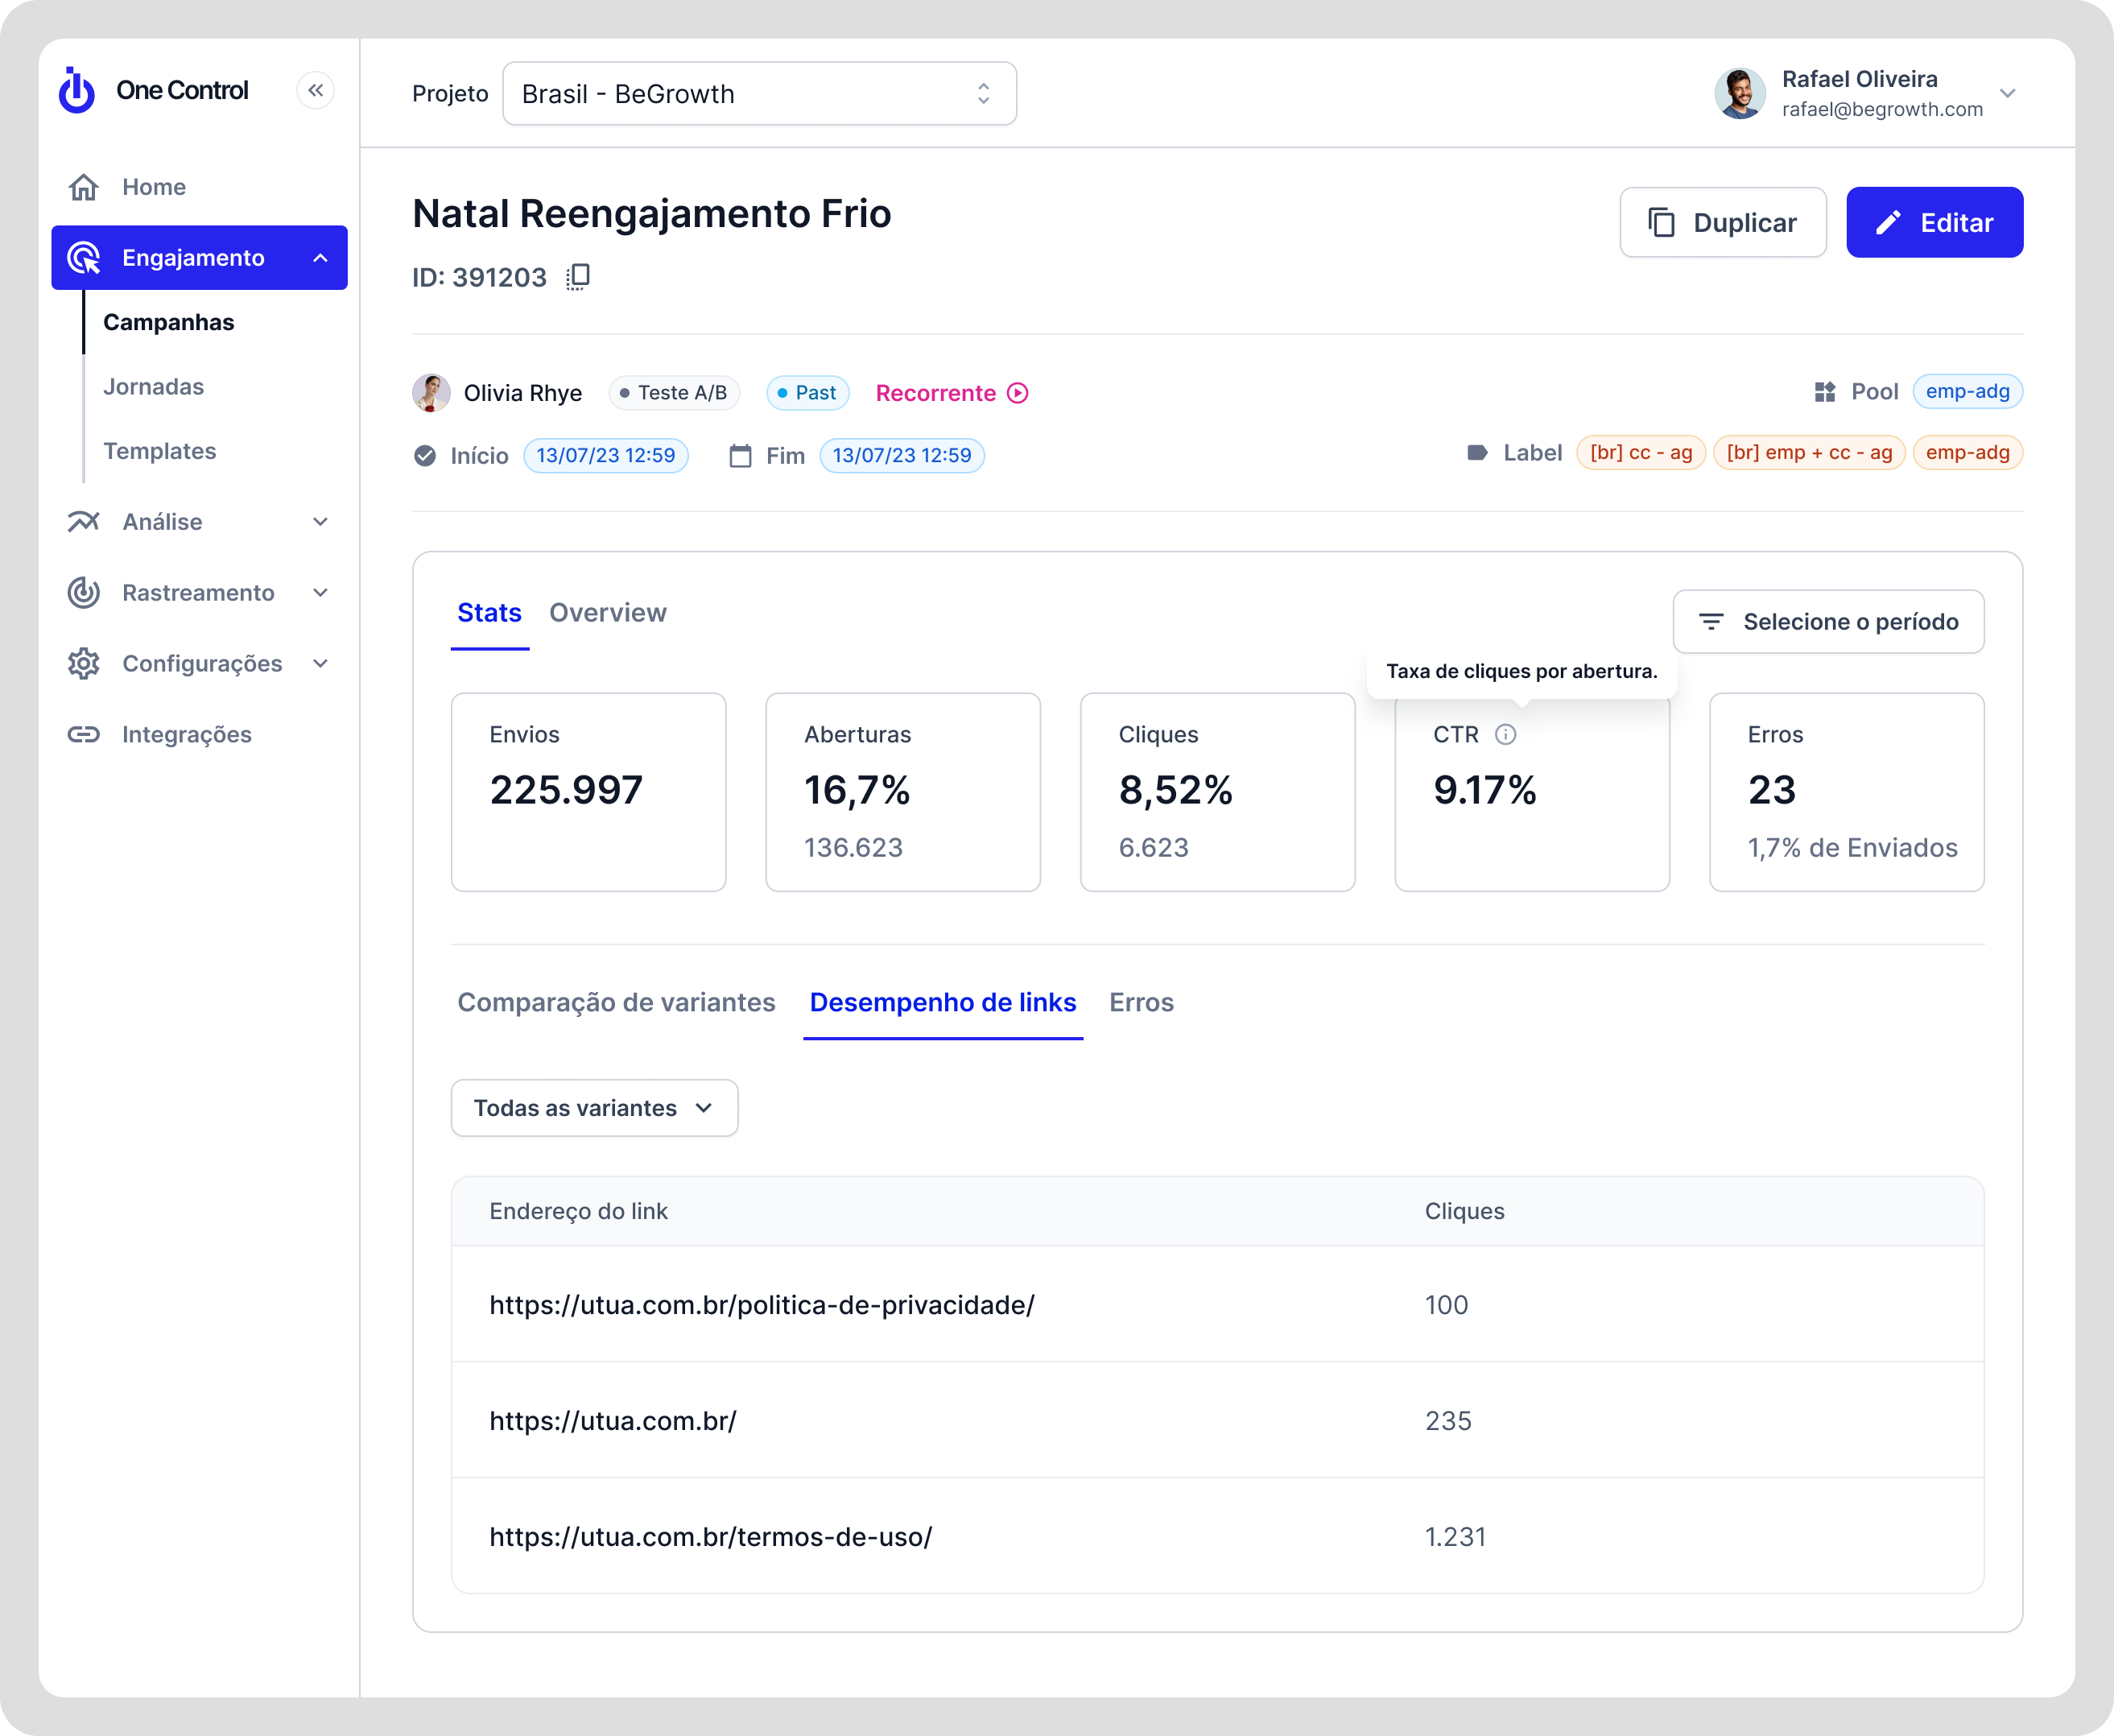Switch to the Overview tab
The height and width of the screenshot is (1736, 2114).
[x=607, y=613]
